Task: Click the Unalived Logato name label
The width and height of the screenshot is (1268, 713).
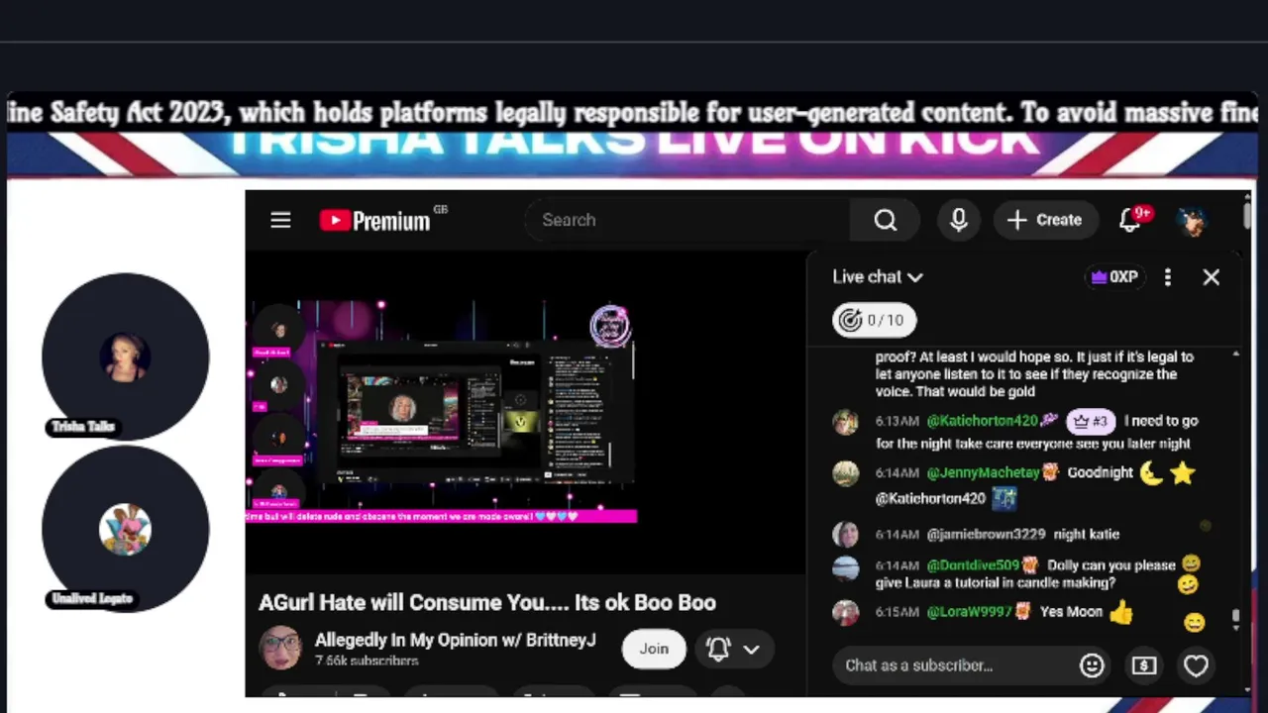Action: [92, 599]
